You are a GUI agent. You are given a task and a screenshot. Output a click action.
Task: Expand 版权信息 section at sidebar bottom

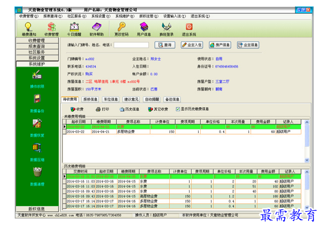(x=37, y=209)
